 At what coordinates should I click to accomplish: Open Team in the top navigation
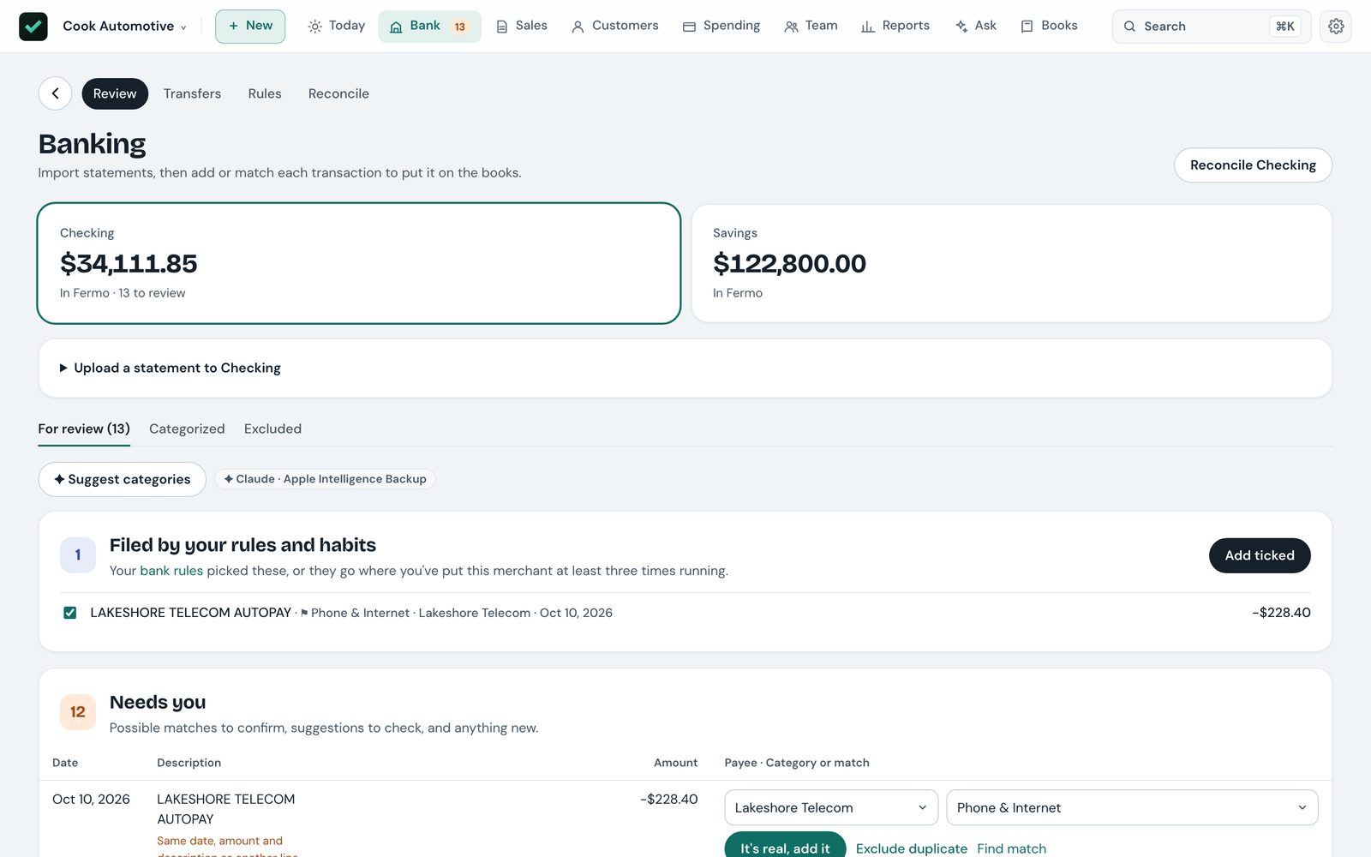click(x=811, y=27)
